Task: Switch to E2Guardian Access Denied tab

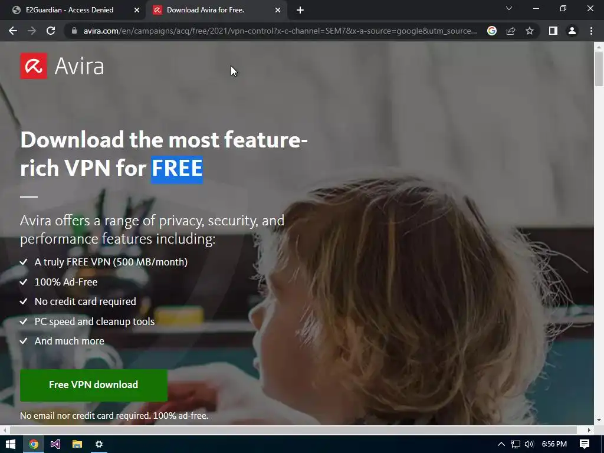Action: tap(70, 10)
